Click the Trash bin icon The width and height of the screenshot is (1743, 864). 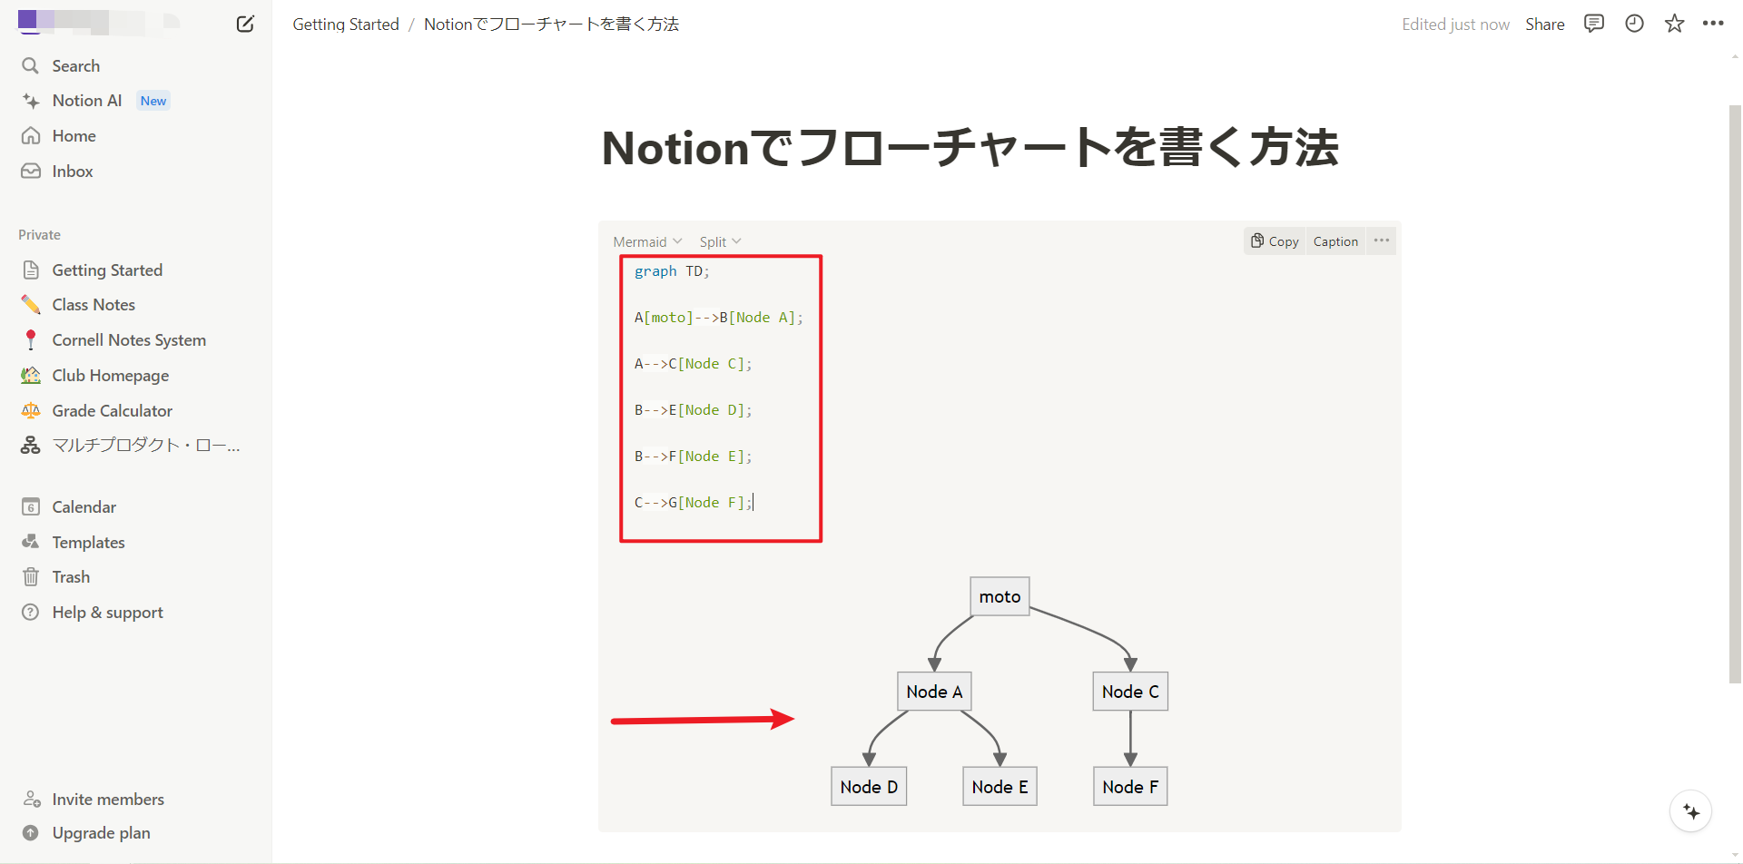pyautogui.click(x=31, y=577)
